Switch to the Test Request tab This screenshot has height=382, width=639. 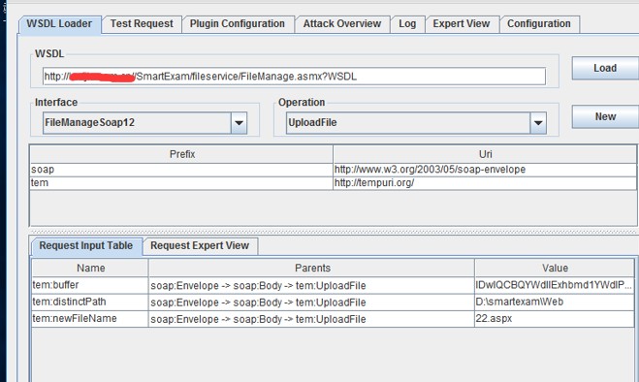142,24
